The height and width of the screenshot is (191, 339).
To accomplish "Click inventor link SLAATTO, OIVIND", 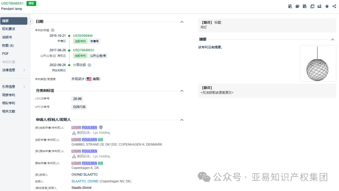I will coord(85,181).
